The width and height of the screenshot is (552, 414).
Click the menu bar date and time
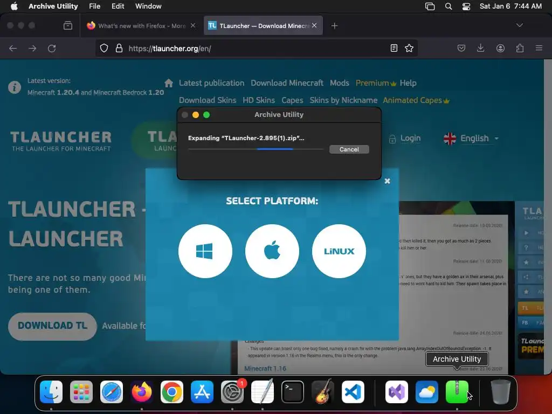point(510,6)
